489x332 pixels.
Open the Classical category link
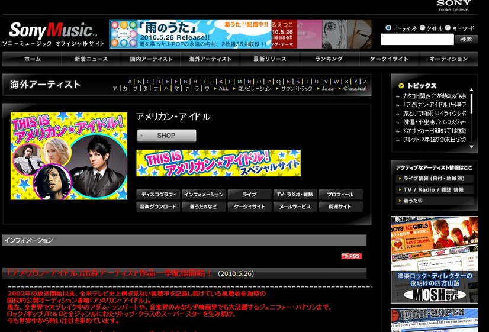tap(355, 89)
